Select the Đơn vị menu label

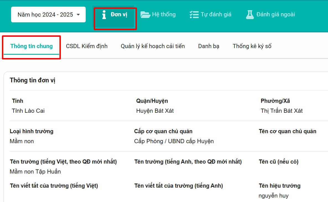119,14
